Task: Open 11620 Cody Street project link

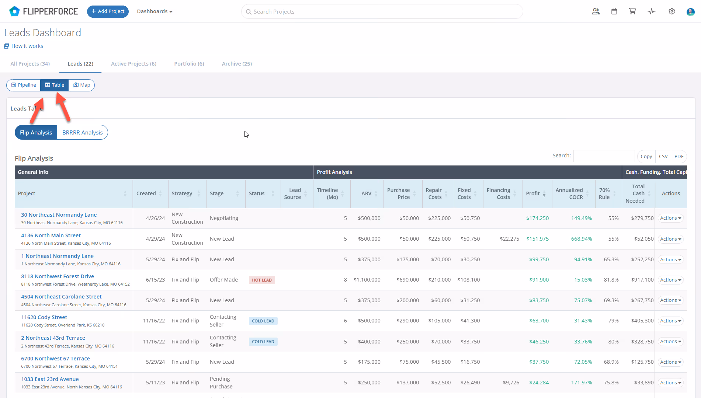Action: [x=44, y=317]
